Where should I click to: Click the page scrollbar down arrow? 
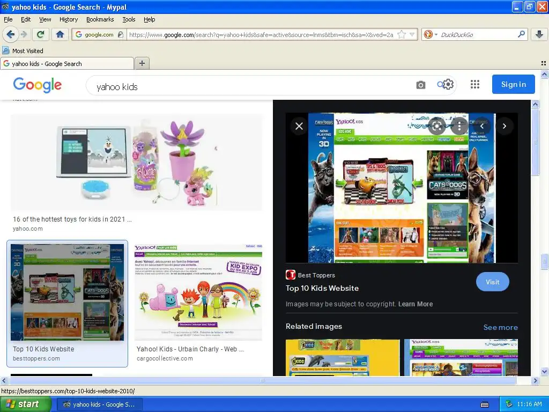pyautogui.click(x=544, y=371)
